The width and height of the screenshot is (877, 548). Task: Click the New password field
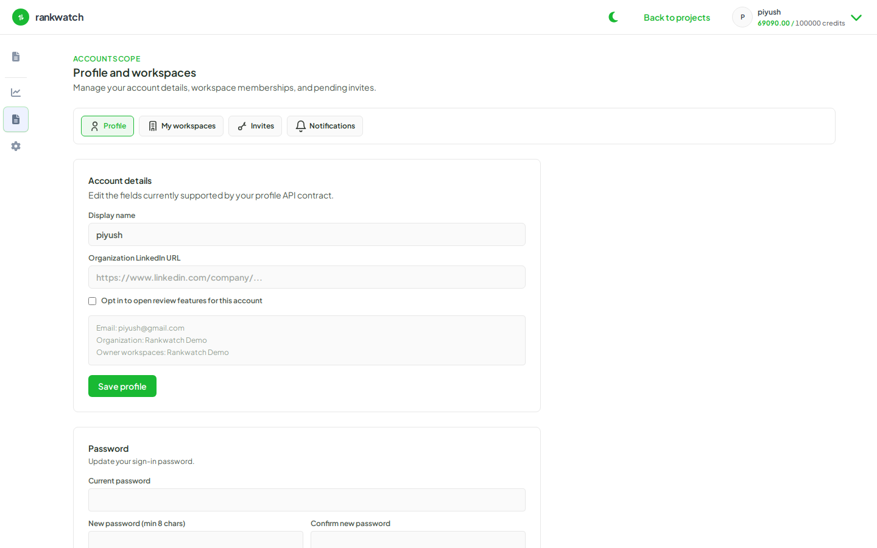[x=195, y=539]
